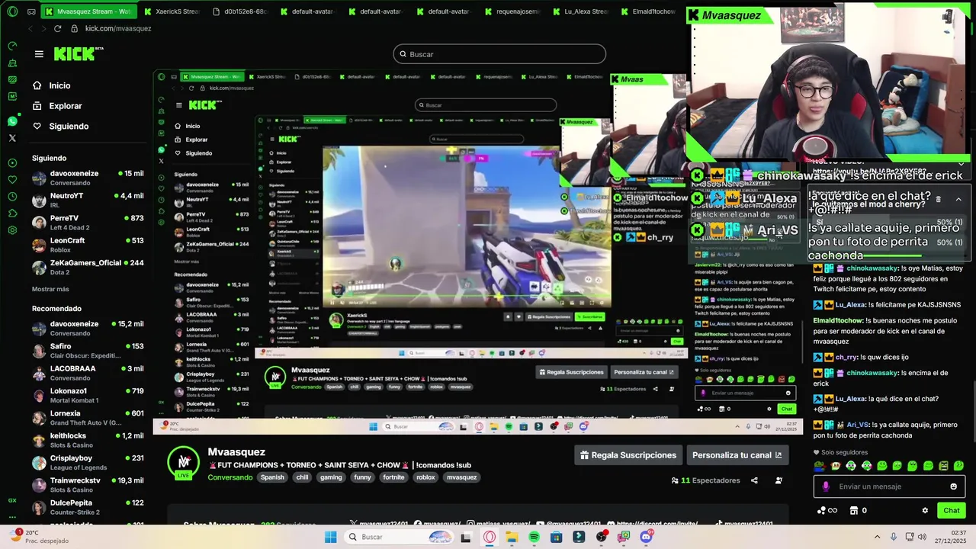Click Regala Suscripciones button
The height and width of the screenshot is (549, 976).
pyautogui.click(x=628, y=455)
